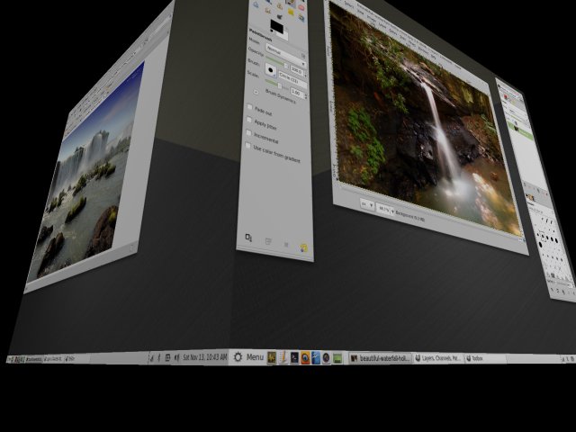576x432 pixels.
Task: Click the Toolbox taskbar window entry
Action: 473,358
